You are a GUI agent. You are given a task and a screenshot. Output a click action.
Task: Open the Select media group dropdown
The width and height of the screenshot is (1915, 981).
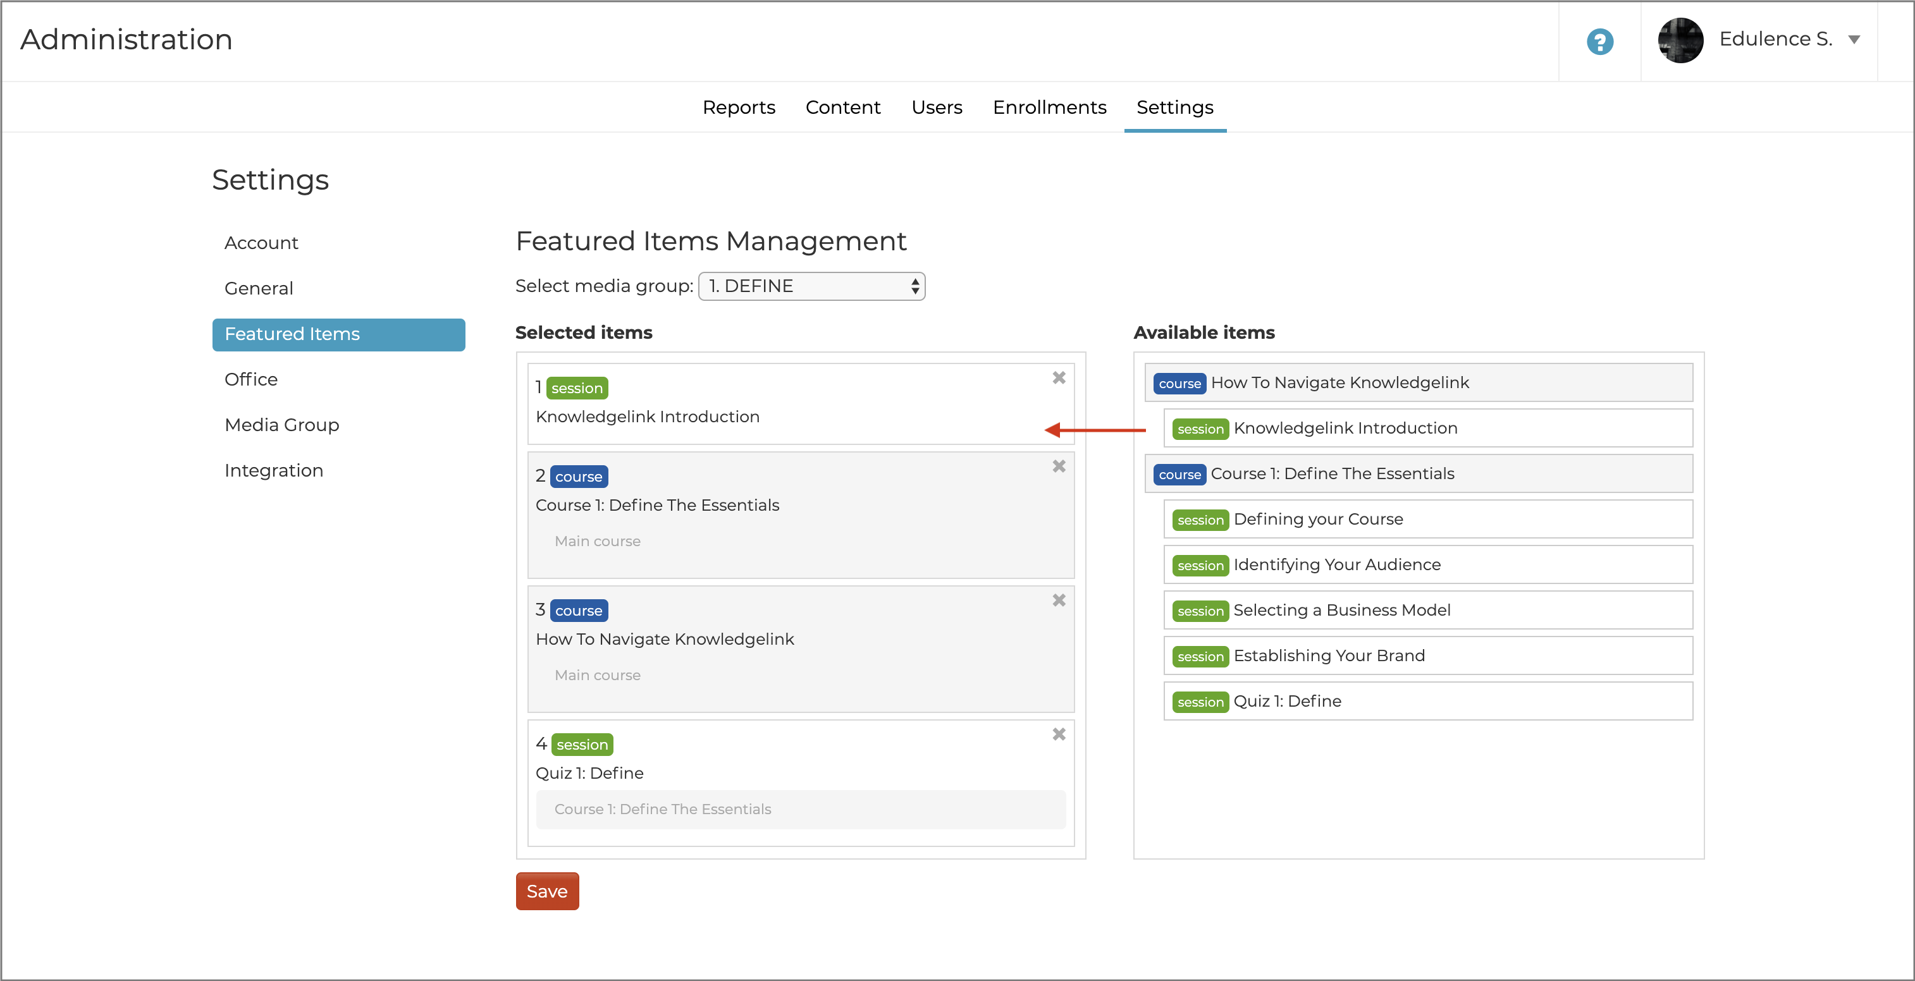811,286
